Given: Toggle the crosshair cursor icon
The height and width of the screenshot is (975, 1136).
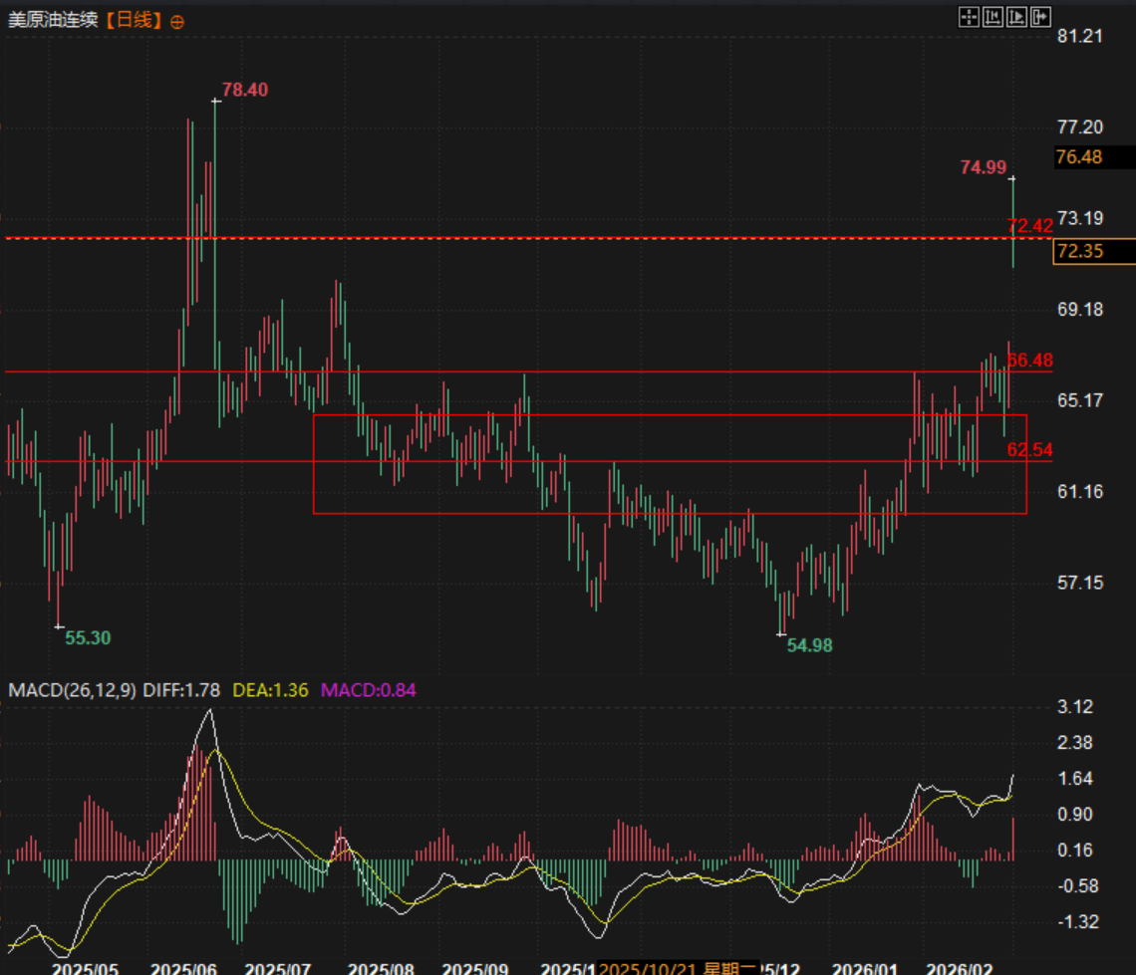Looking at the screenshot, I should [969, 17].
